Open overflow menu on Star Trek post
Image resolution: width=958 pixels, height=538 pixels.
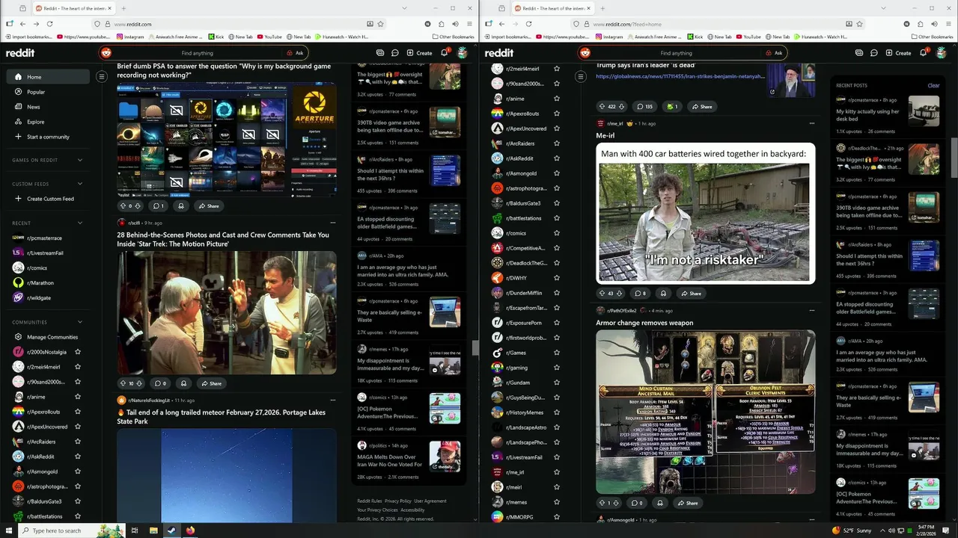333,223
